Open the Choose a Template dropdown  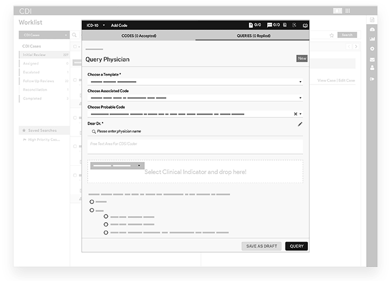[x=195, y=82]
